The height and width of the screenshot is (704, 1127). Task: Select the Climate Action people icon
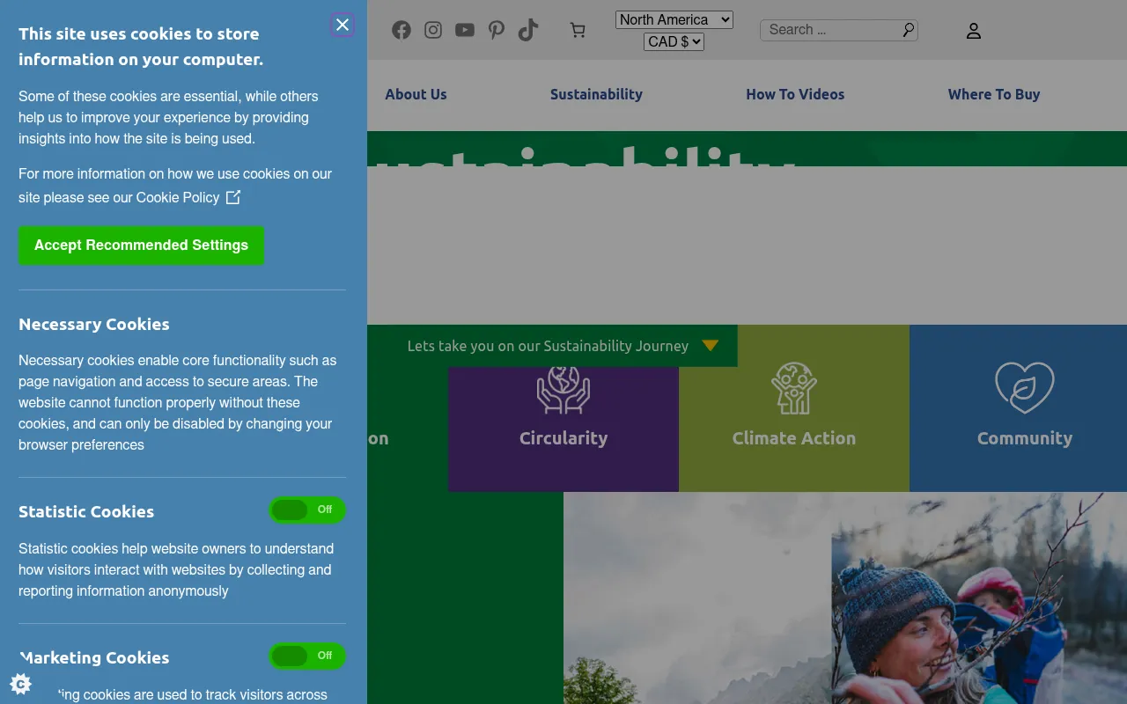coord(794,388)
